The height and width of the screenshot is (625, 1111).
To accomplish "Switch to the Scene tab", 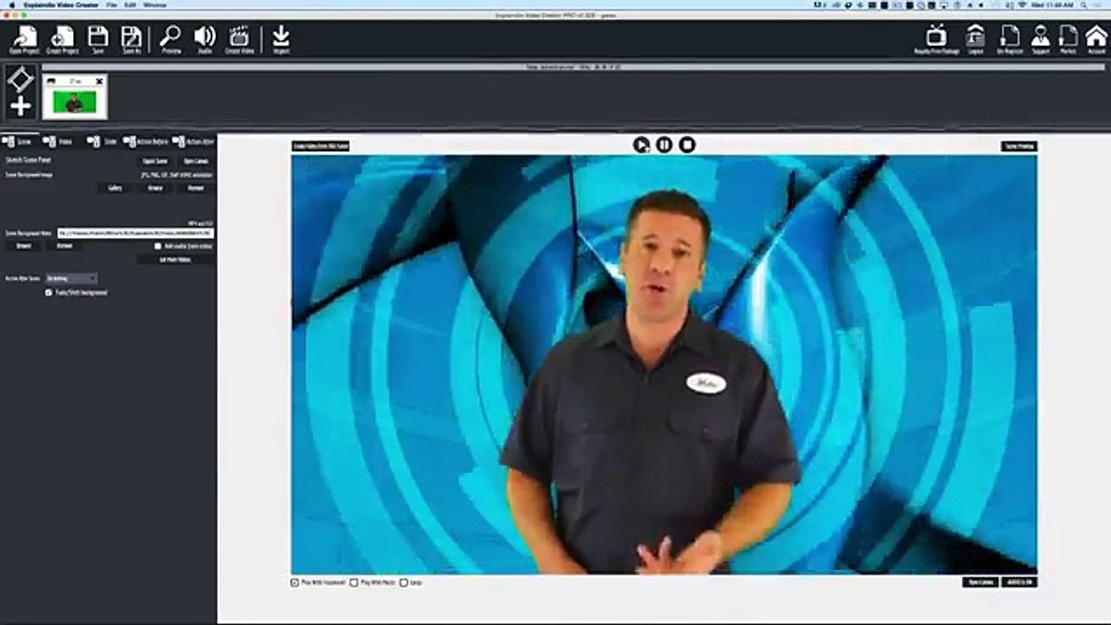I will pyautogui.click(x=19, y=141).
